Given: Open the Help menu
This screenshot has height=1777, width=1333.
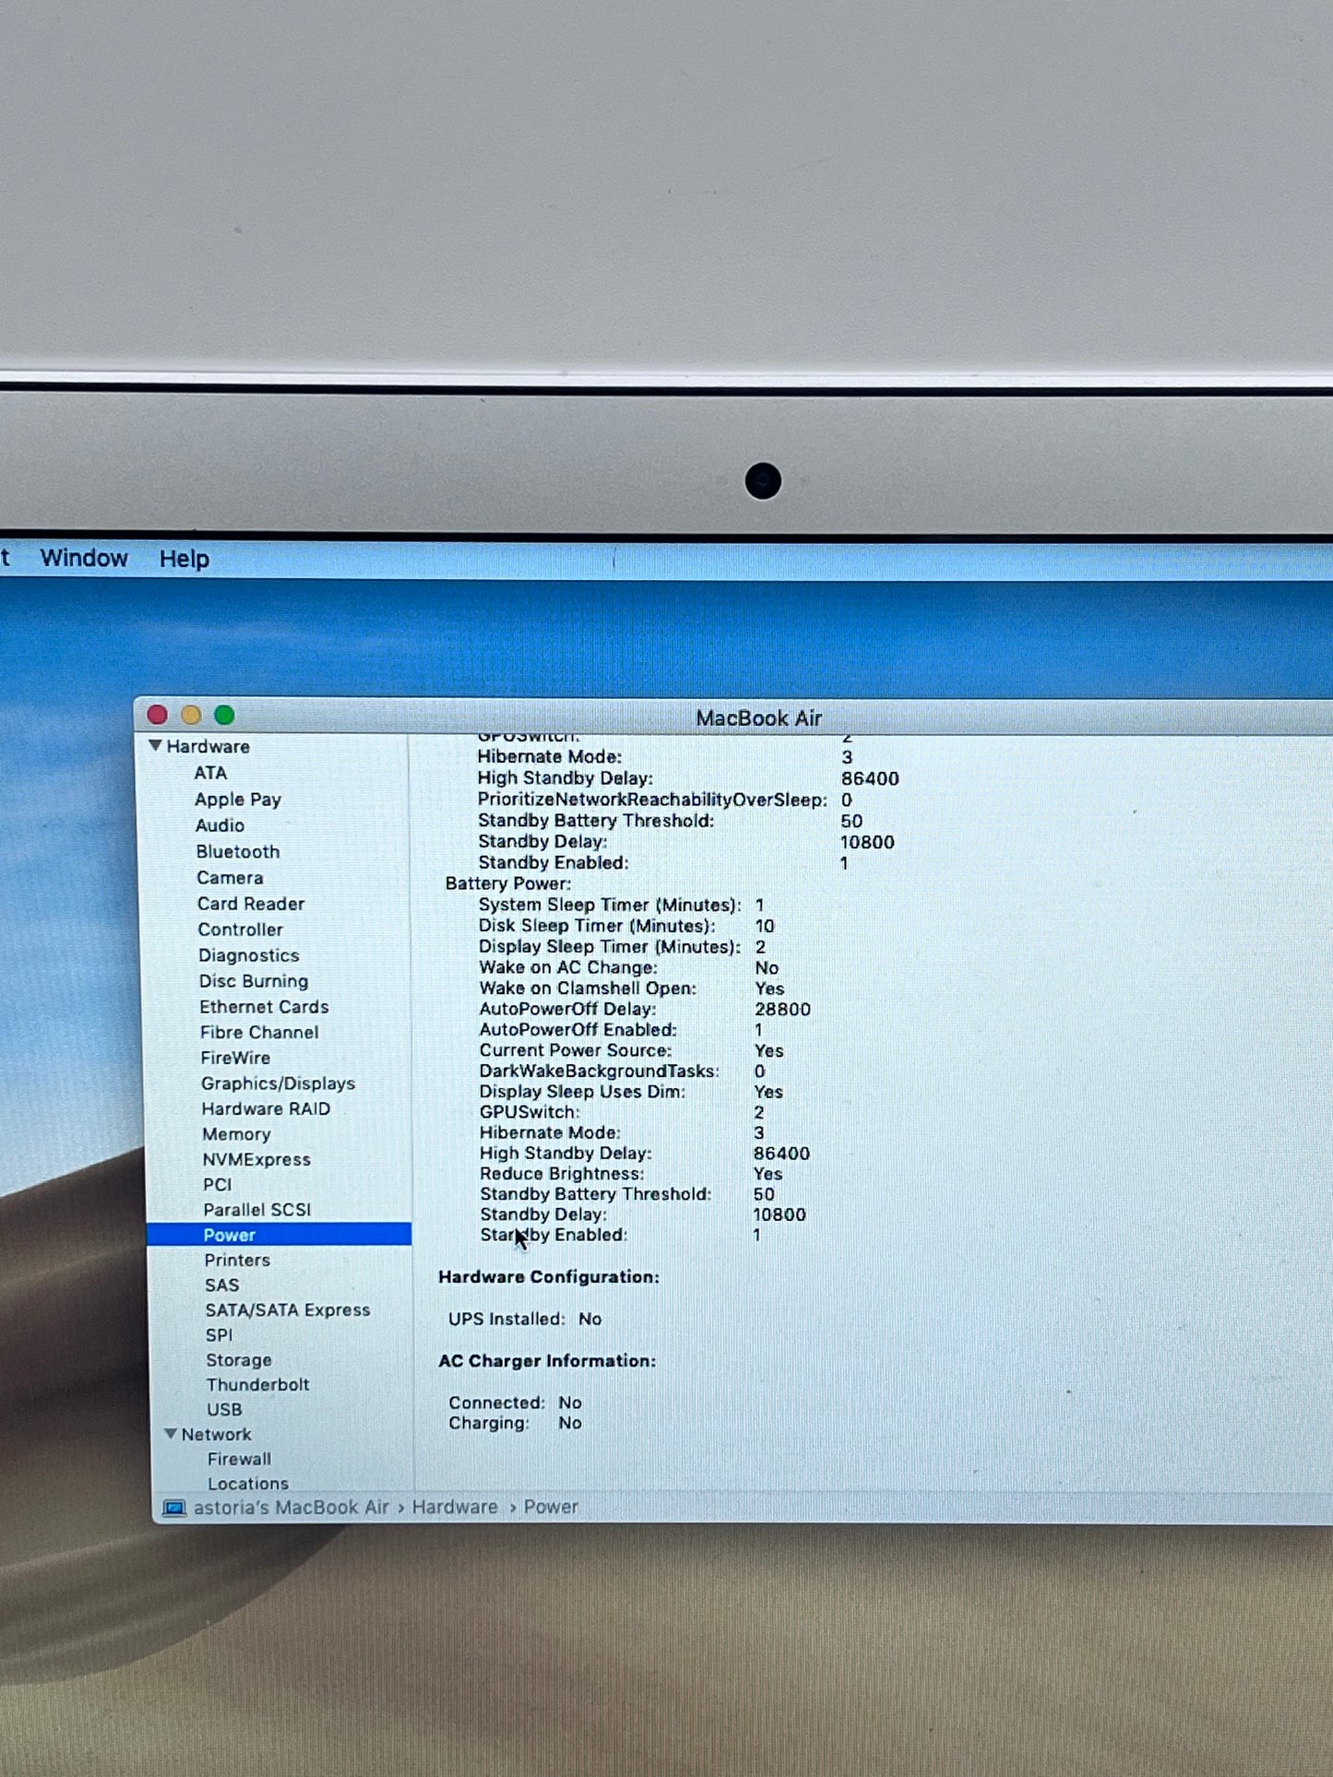Looking at the screenshot, I should point(184,559).
